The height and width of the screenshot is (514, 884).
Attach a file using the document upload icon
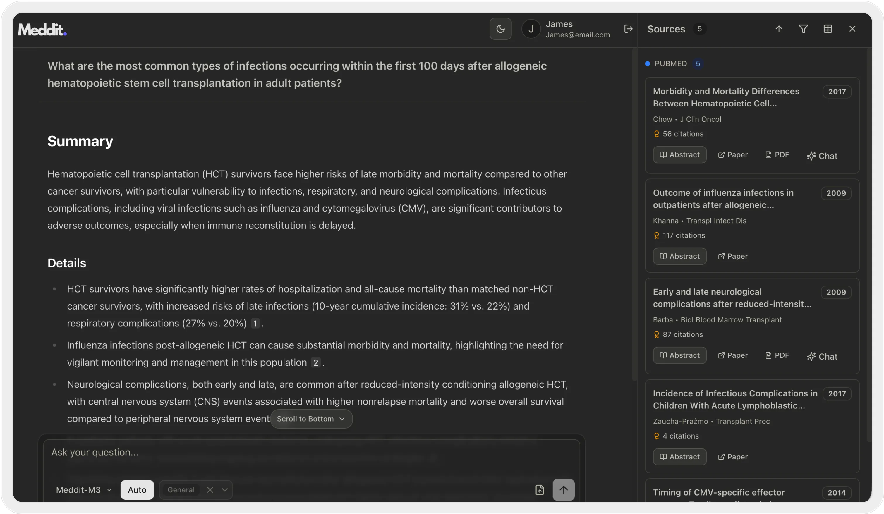tap(540, 490)
